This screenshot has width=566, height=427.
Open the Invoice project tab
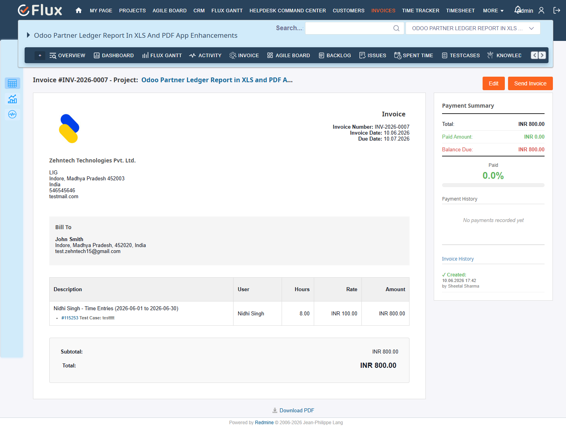[244, 56]
